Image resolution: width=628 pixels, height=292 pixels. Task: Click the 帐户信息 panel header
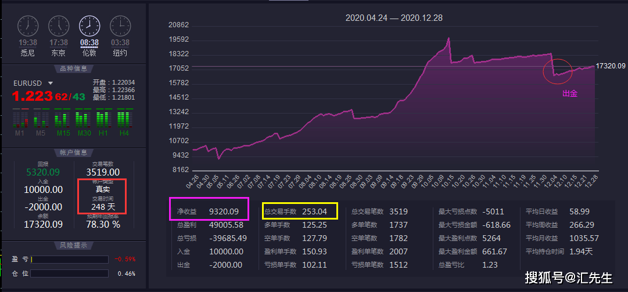coord(74,152)
